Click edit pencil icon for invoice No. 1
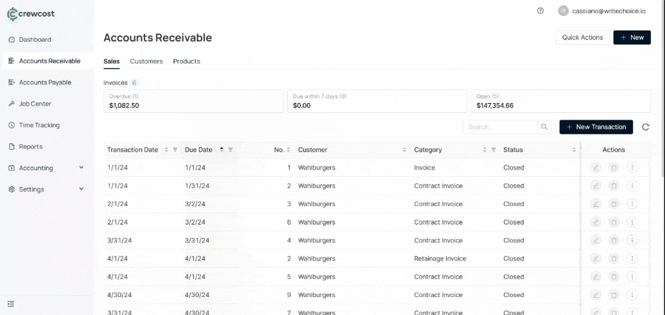 pos(596,167)
